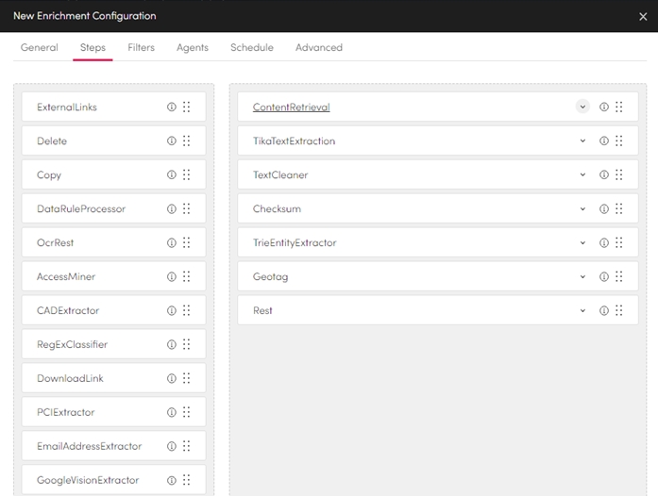Click the drag handle on the Geotag step
Viewport: 658px width, 496px height.
619,277
